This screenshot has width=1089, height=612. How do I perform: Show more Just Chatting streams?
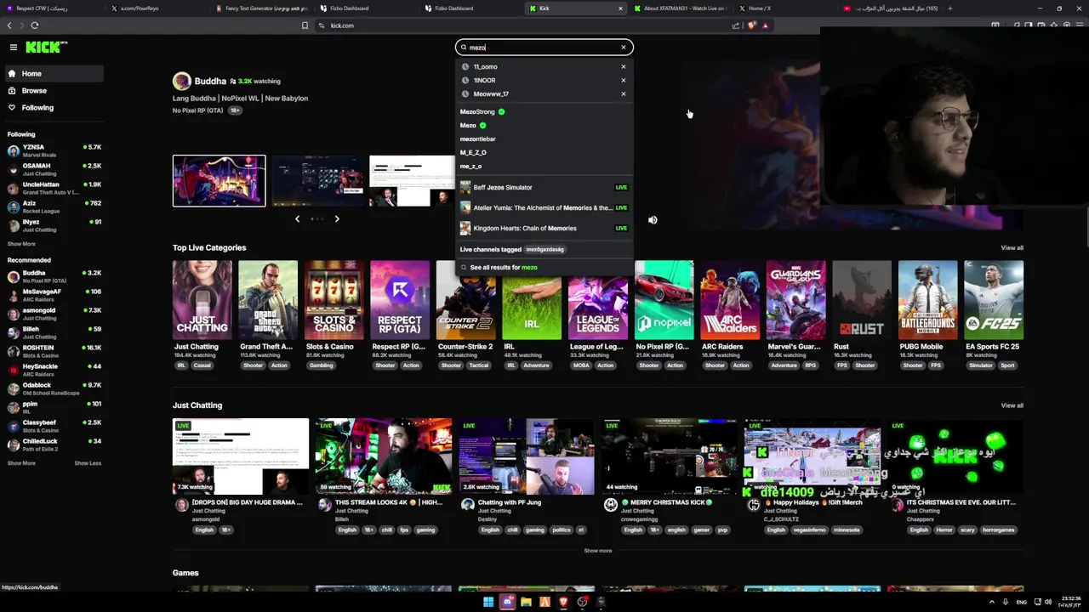597,551
